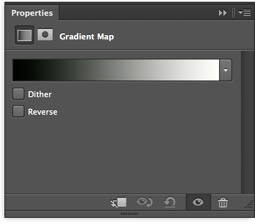Reset adjustment to defaults
This screenshot has width=255, height=224.
170,202
